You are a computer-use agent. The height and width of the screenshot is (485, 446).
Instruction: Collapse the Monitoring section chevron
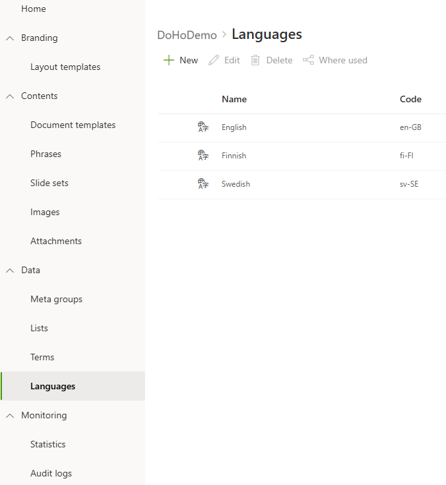pos(10,416)
